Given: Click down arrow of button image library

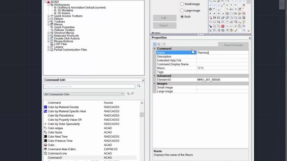Looking at the screenshot, I should coord(248,31).
